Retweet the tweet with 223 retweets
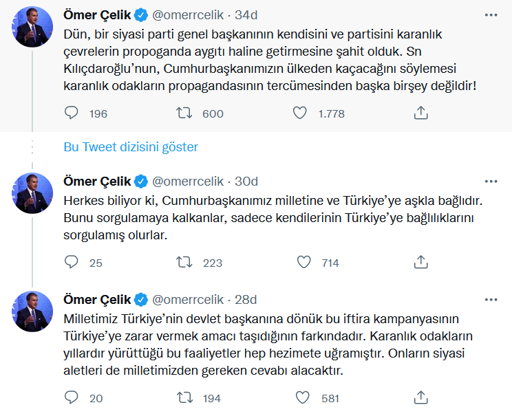Image resolution: width=512 pixels, height=416 pixels. click(x=184, y=262)
